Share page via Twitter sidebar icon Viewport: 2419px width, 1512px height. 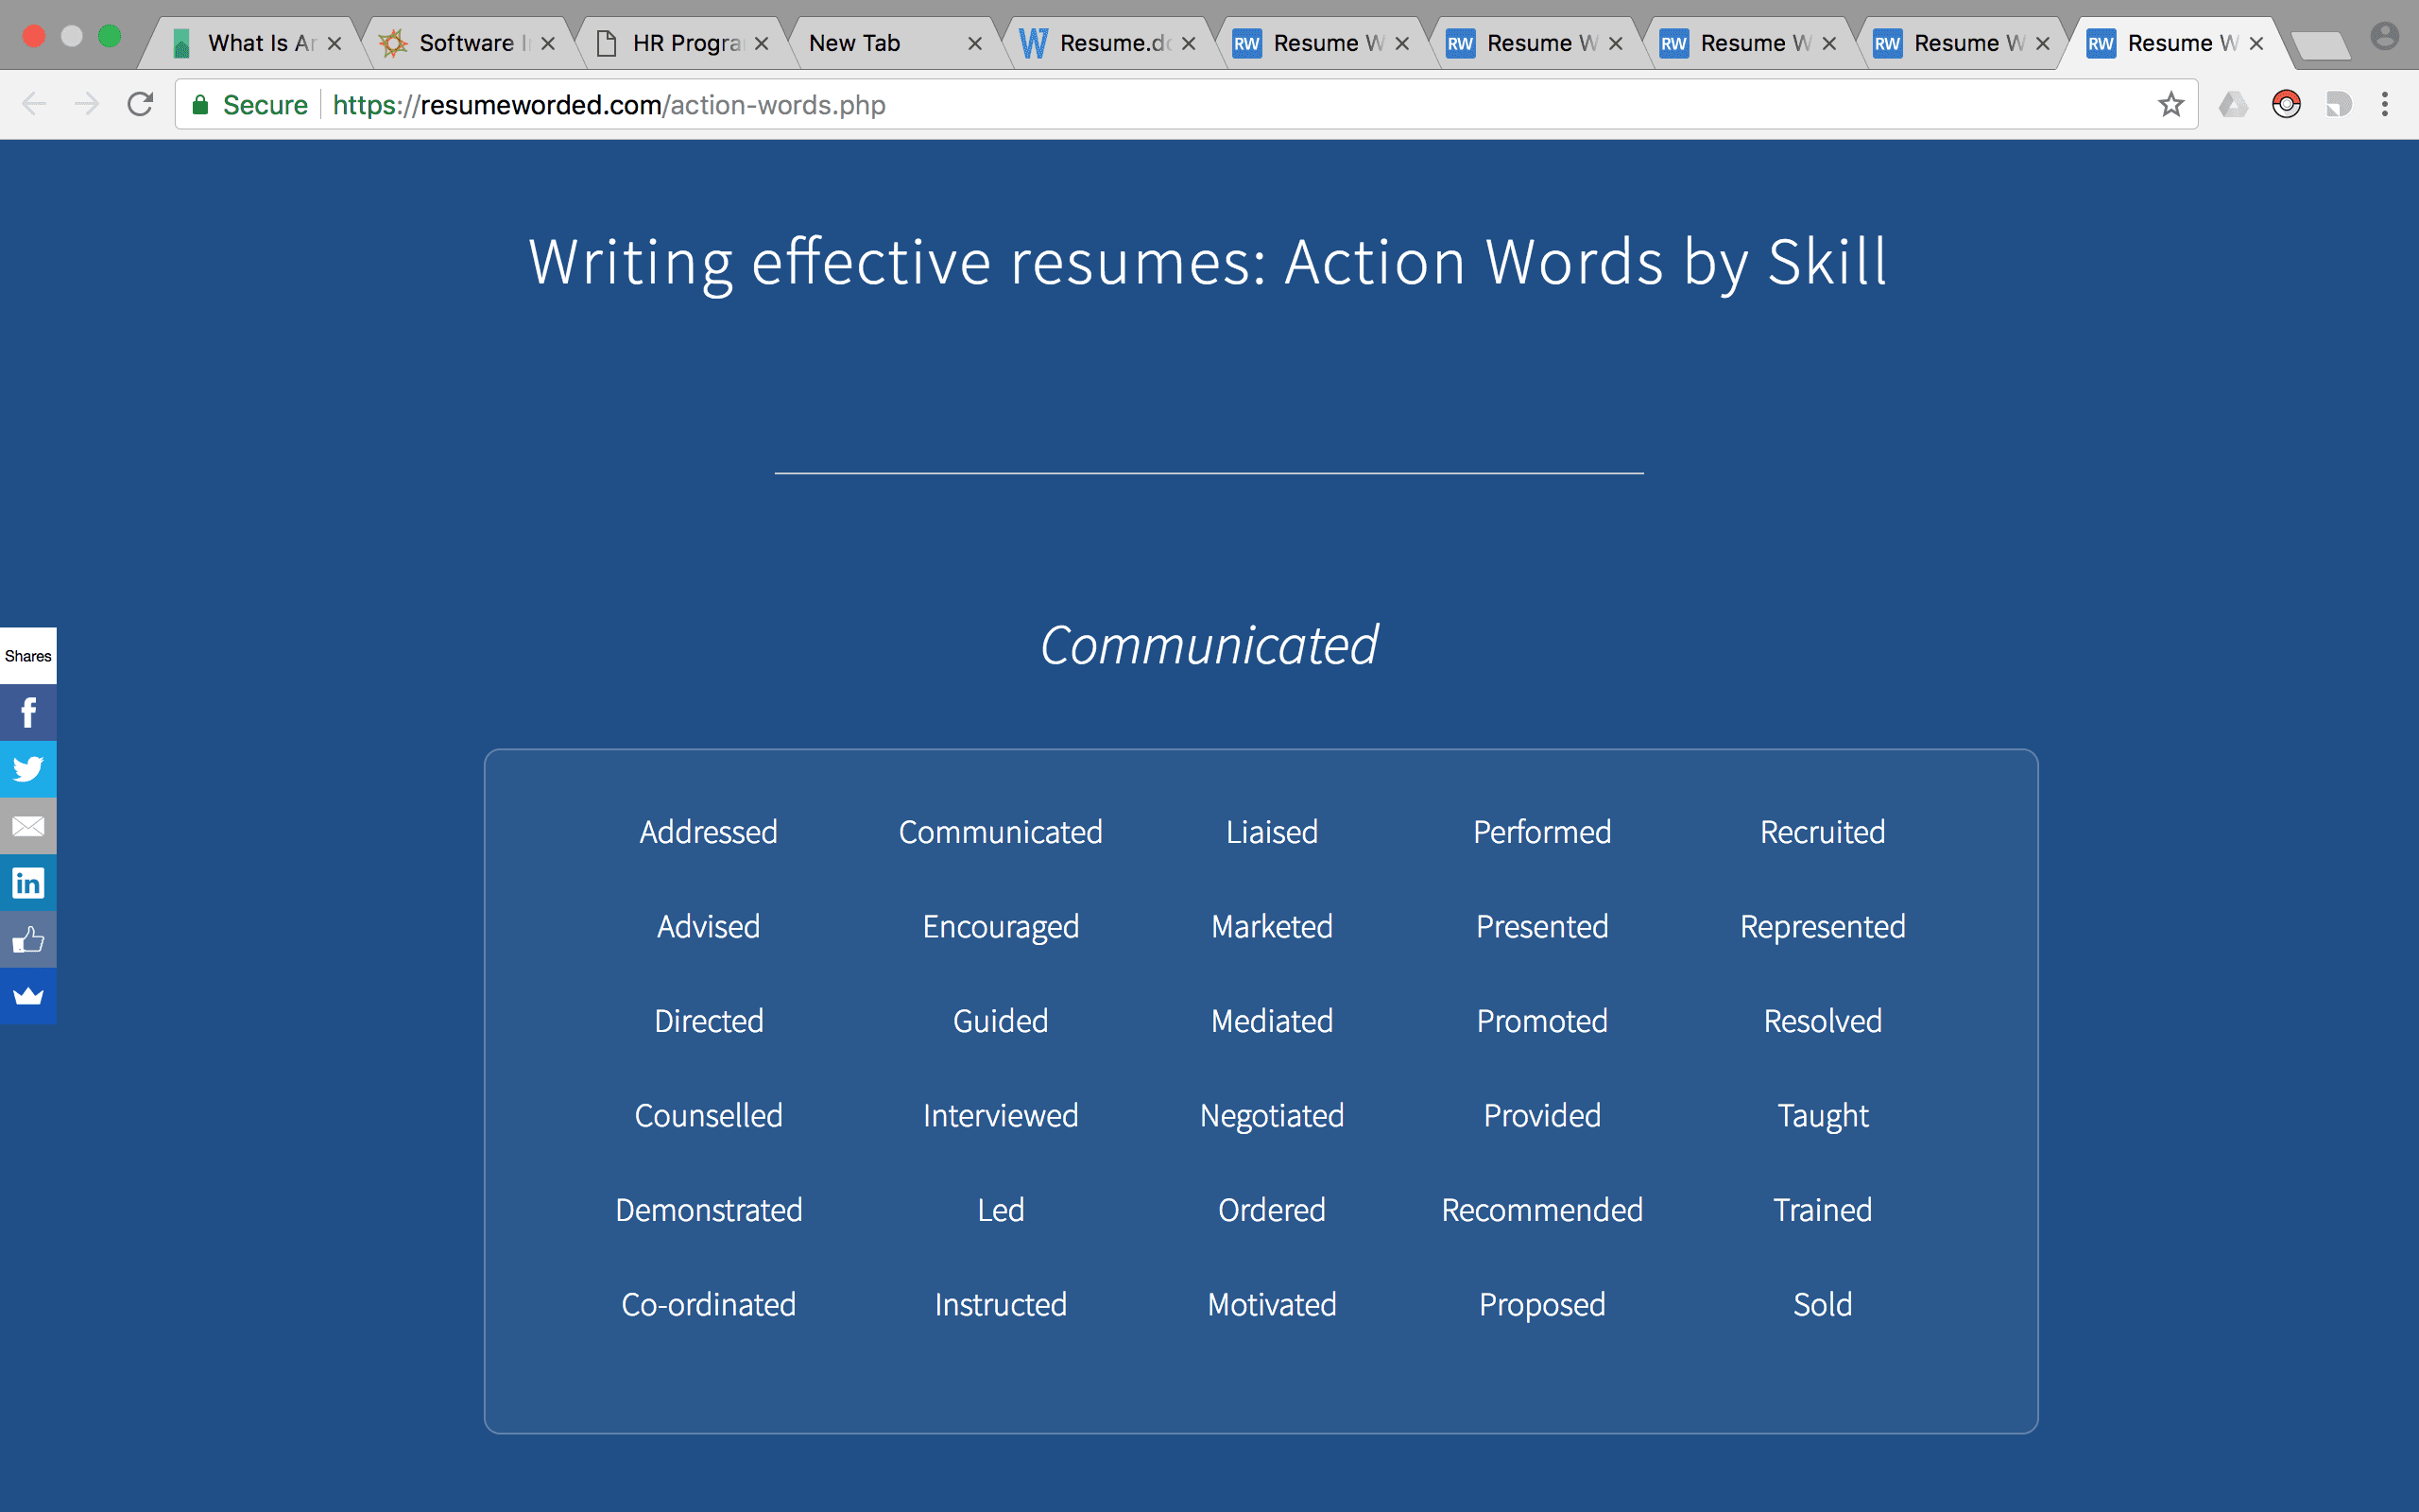(28, 769)
